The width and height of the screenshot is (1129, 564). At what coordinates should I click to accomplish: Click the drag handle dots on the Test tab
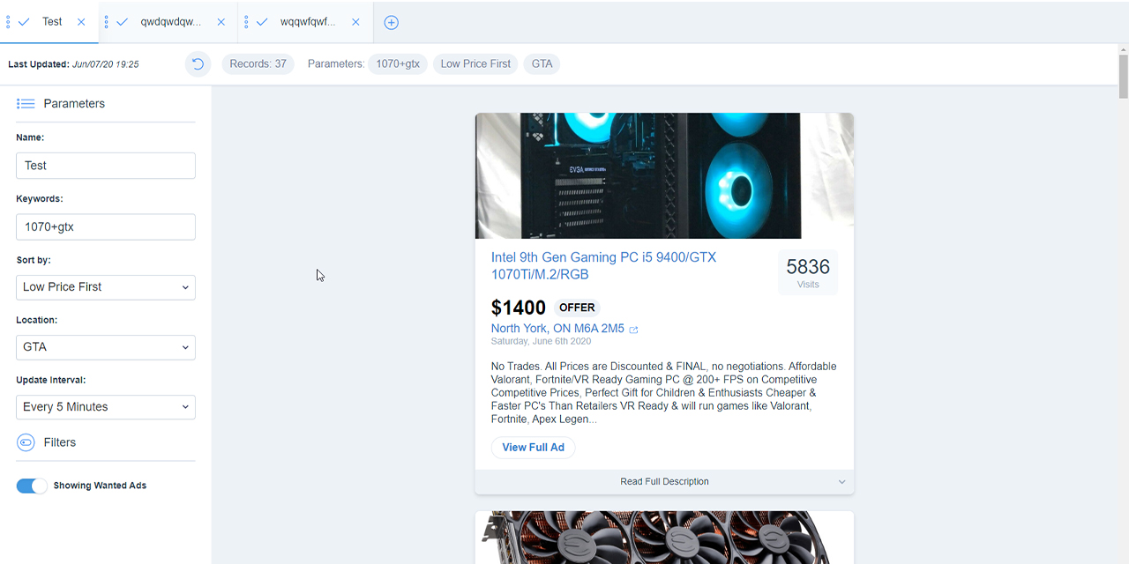pos(8,21)
